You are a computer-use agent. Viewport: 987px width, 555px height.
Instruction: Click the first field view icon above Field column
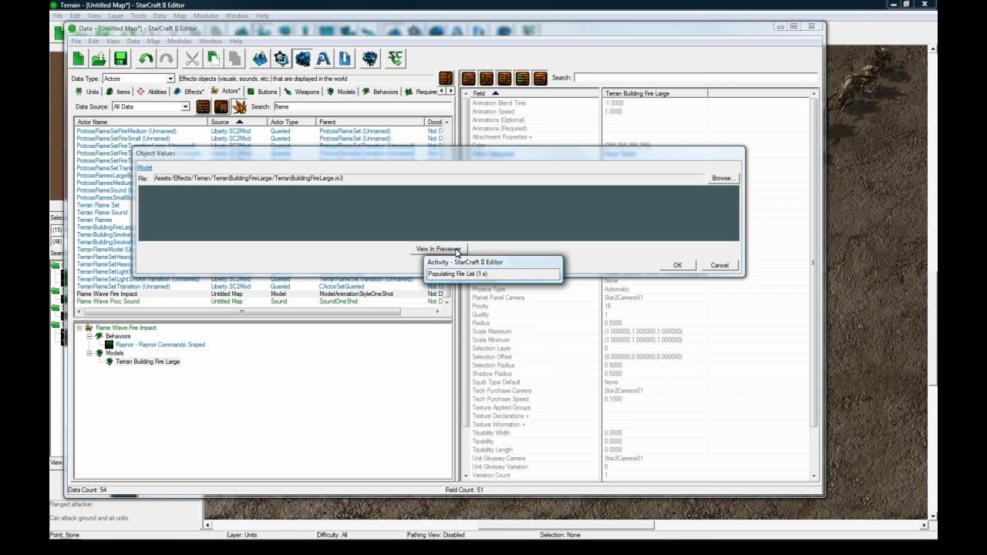tap(468, 78)
